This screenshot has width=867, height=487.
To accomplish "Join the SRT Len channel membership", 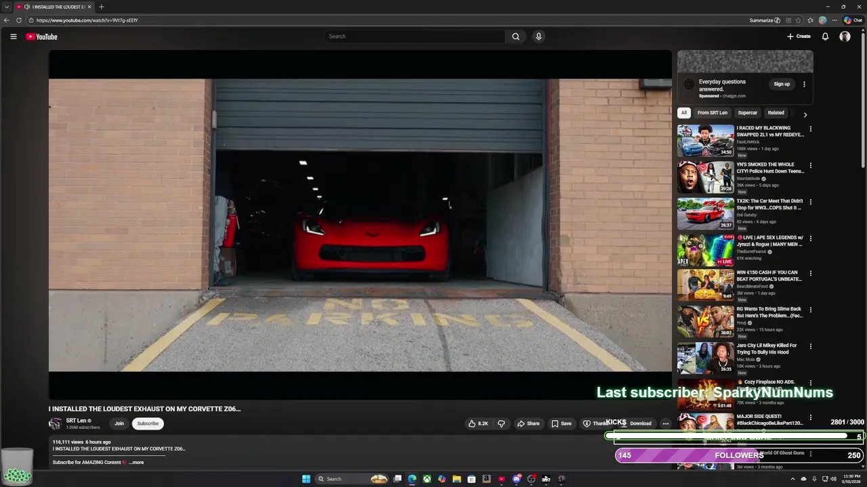I will click(119, 423).
